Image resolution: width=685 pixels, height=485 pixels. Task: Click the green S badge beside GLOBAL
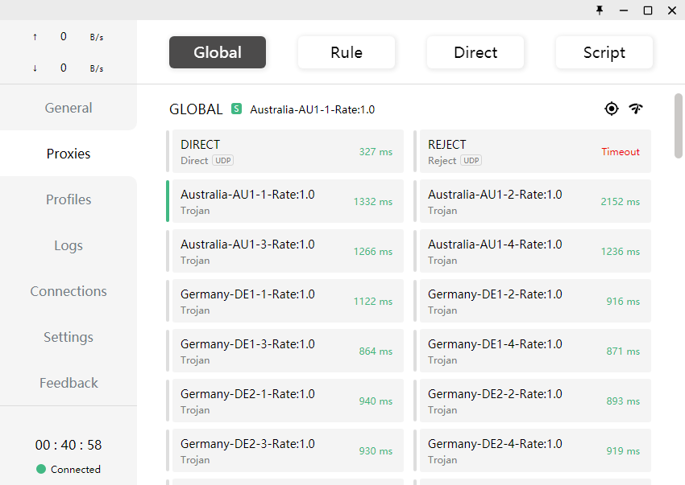click(x=236, y=109)
